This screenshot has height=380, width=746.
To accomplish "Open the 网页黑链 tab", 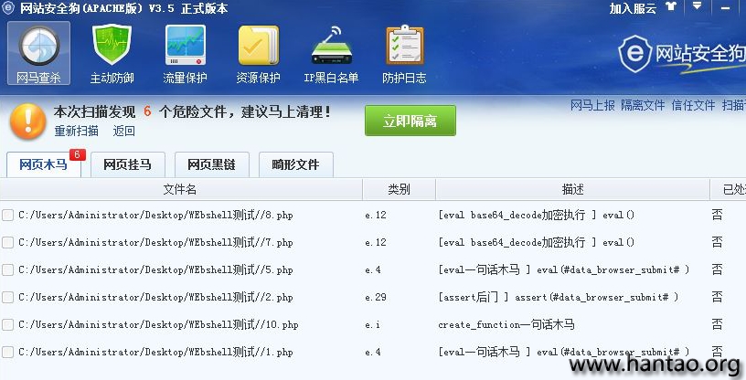I will click(211, 165).
